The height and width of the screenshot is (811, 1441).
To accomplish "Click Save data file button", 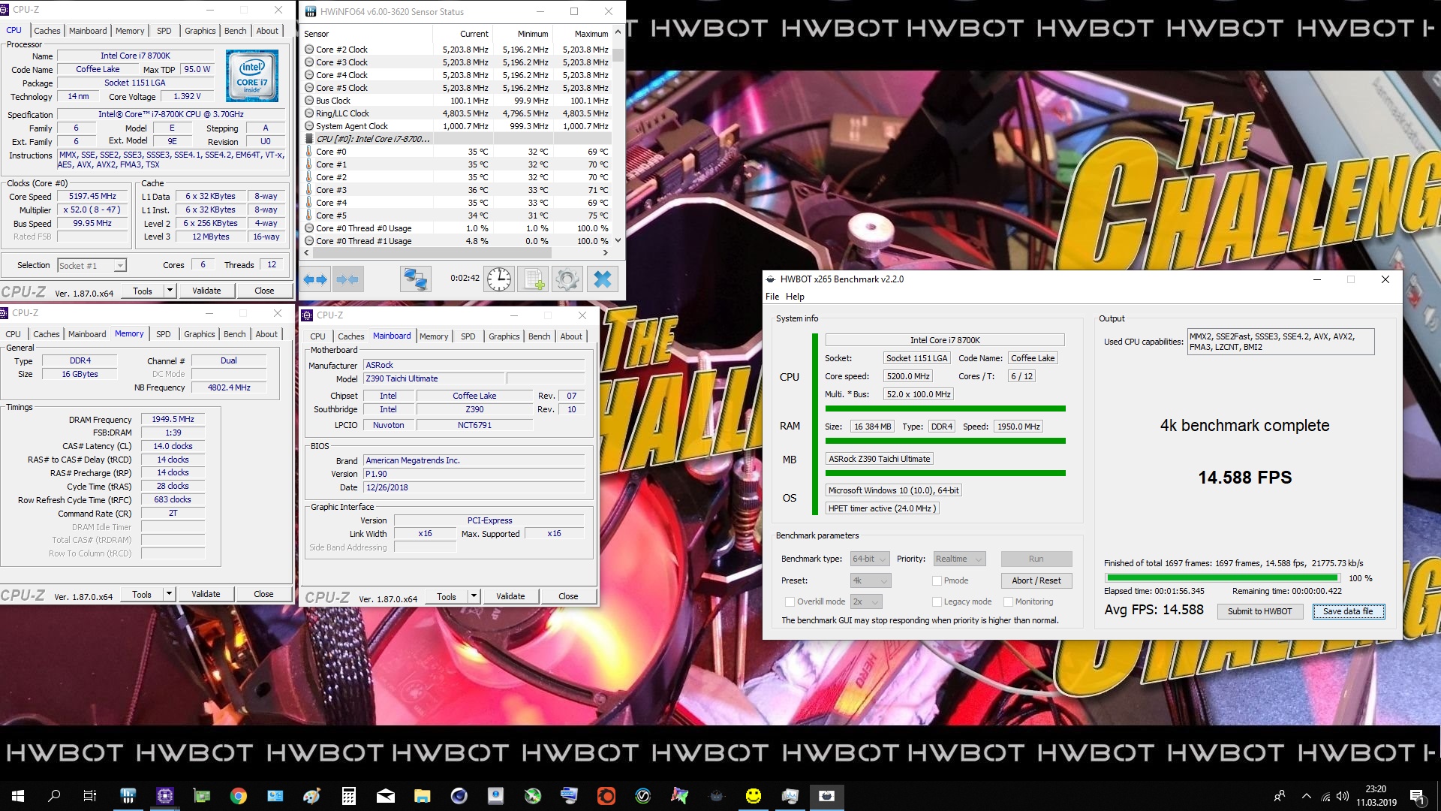I will [1348, 611].
